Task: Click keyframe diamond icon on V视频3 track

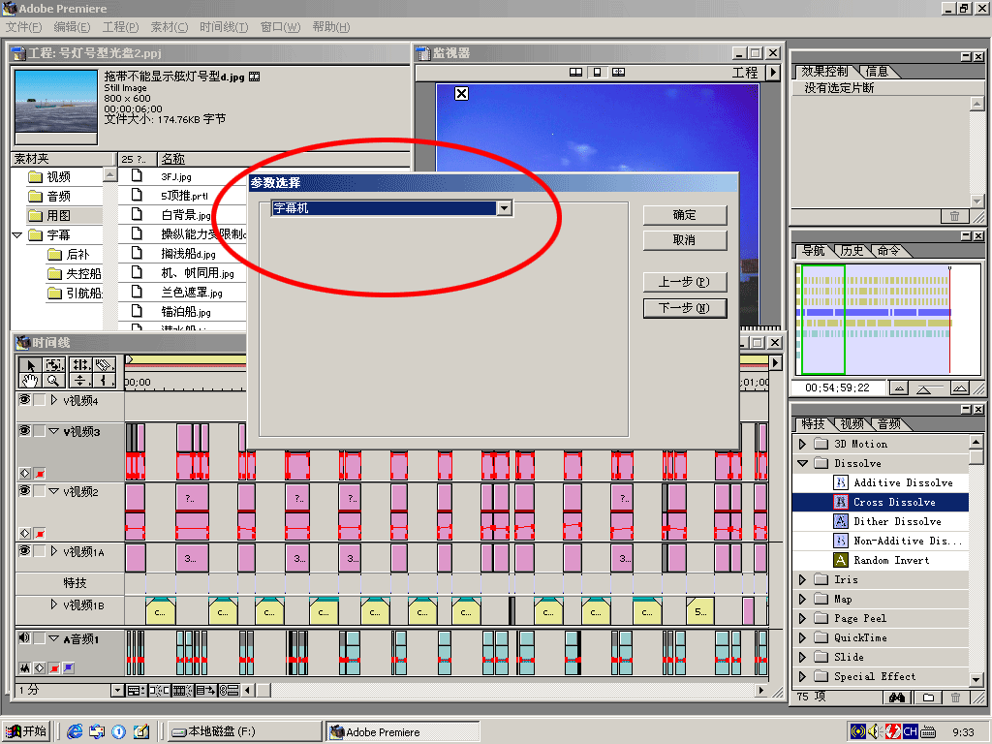Action: click(x=24, y=473)
